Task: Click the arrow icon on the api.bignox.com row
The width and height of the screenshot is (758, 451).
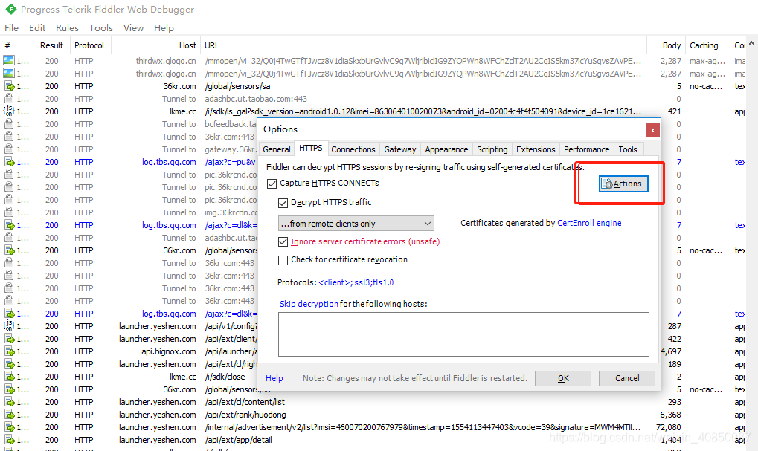Action: [9, 351]
